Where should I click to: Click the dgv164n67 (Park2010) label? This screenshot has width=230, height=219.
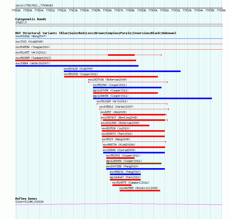pyautogui.click(x=125, y=177)
